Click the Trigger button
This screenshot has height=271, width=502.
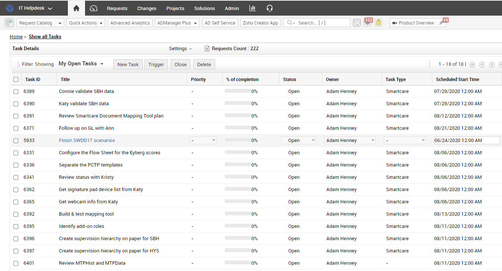click(x=156, y=64)
